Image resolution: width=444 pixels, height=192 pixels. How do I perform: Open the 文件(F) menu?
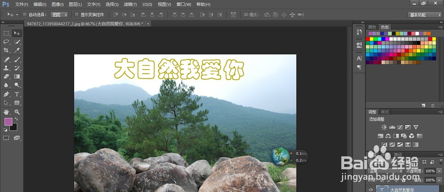pos(21,4)
